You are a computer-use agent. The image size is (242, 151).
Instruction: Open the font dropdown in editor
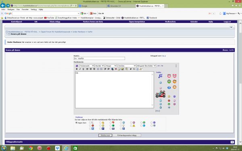87,66
